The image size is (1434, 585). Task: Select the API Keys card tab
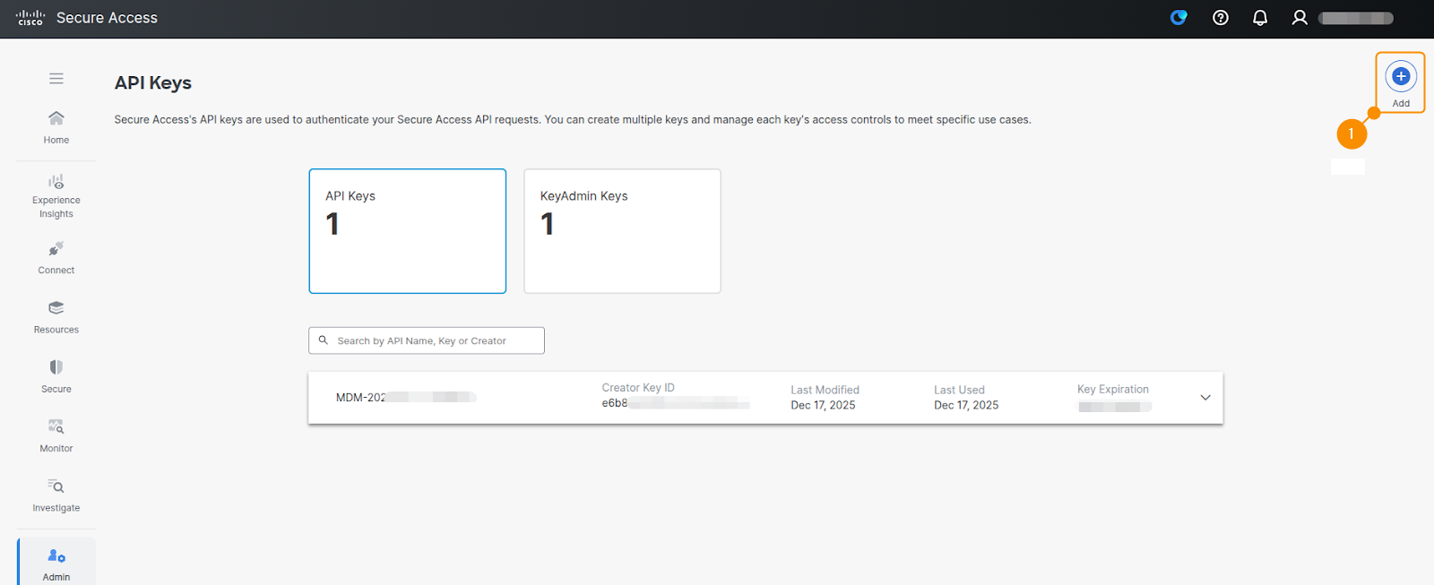tap(408, 231)
